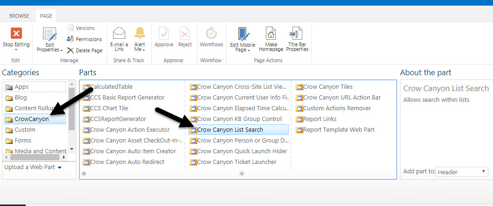The width and height of the screenshot is (493, 206).
Task: Open Title Bar Properties
Action: pos(297,34)
